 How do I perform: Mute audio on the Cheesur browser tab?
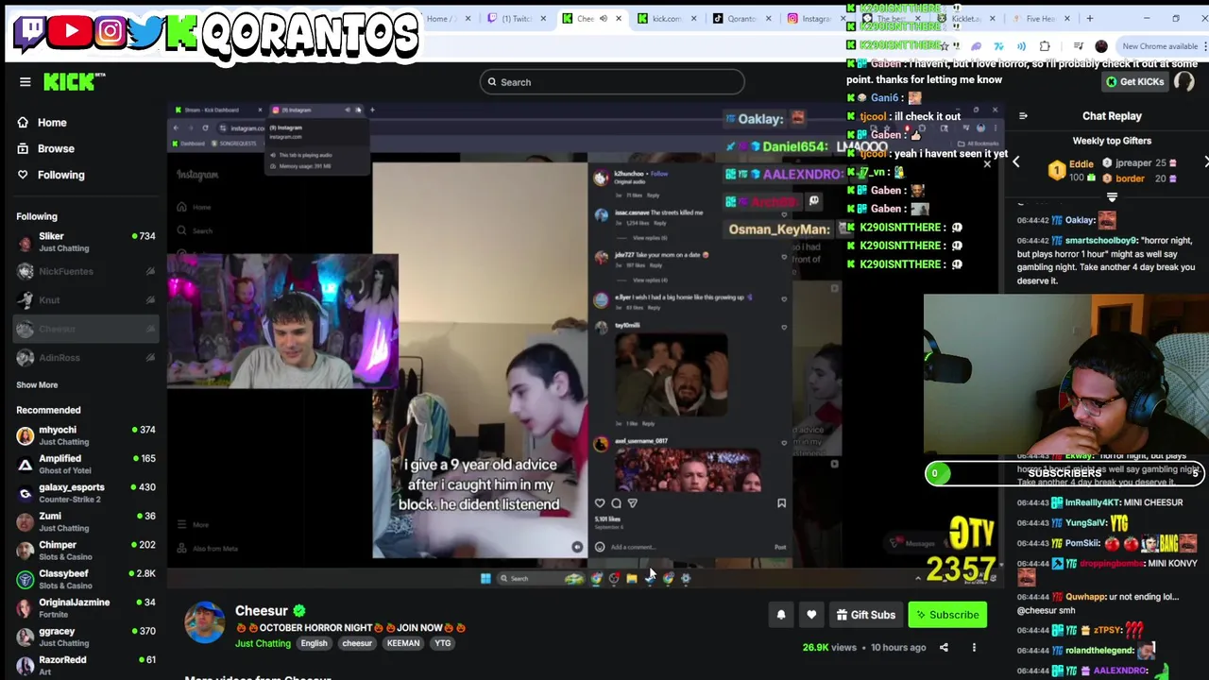[604, 18]
